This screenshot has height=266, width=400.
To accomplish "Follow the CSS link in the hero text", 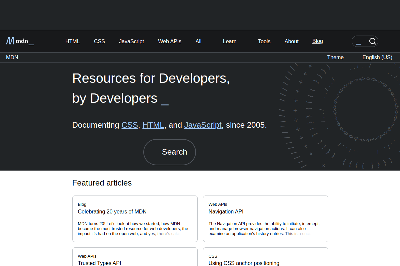I will coord(130,125).
